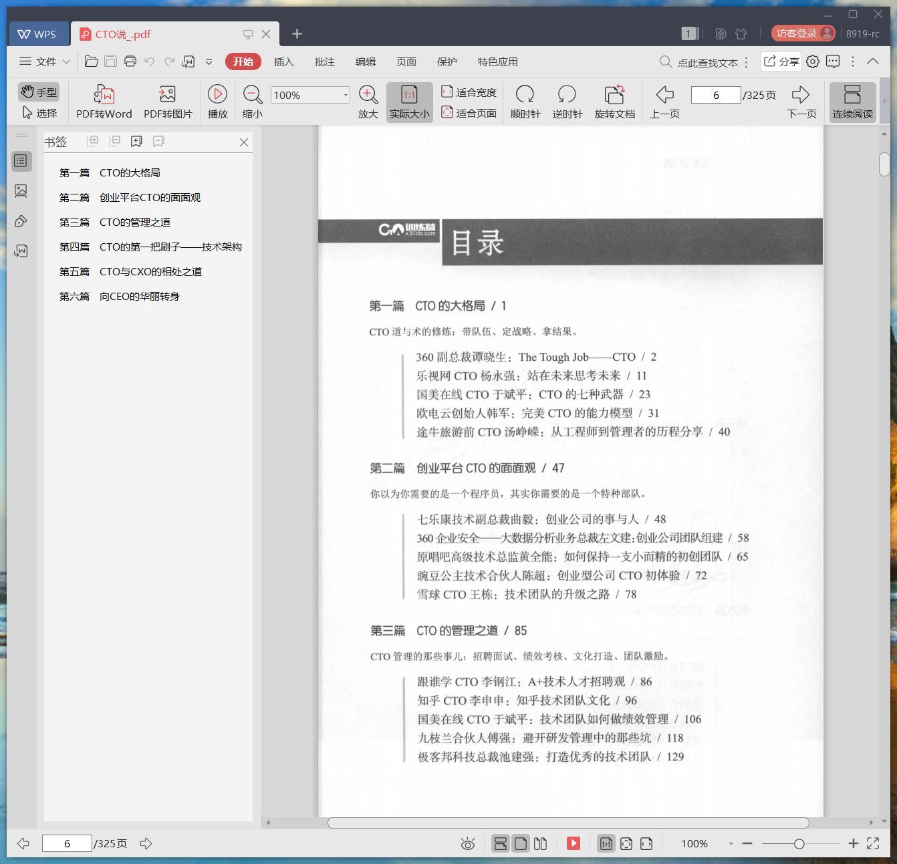Viewport: 897px width, 864px height.
Task: Toggle fit-width icon in status bar
Action: (x=646, y=843)
